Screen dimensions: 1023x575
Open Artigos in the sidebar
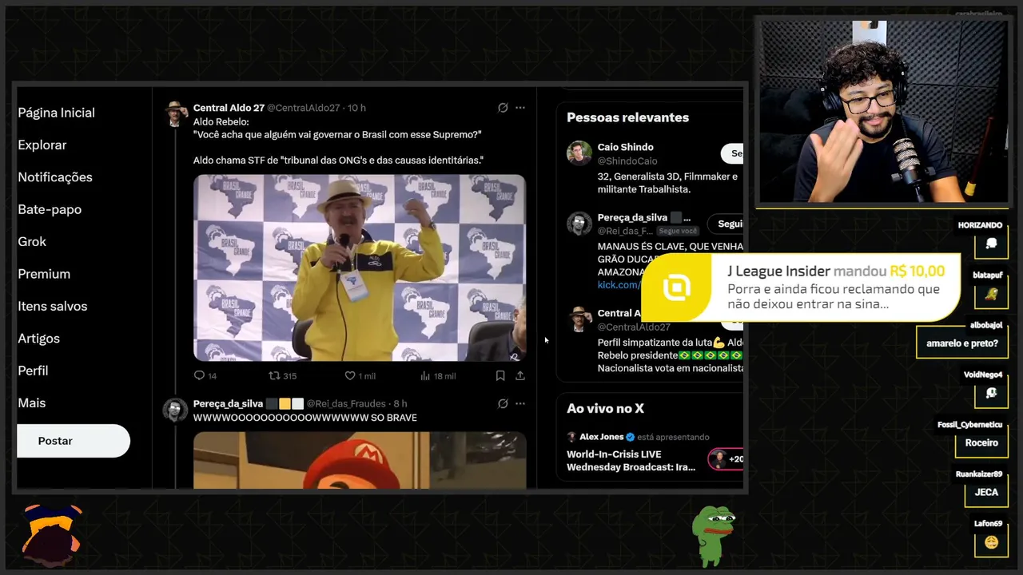click(x=39, y=339)
